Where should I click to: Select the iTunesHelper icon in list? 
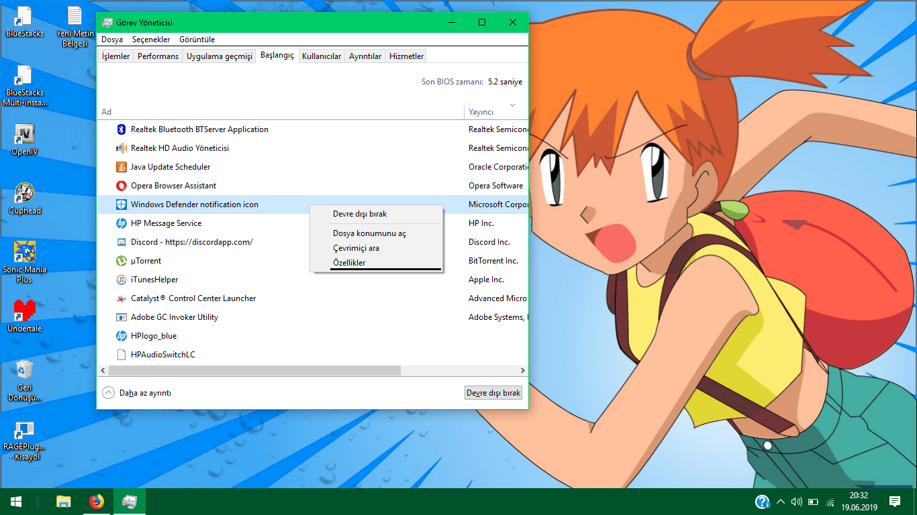[122, 280]
